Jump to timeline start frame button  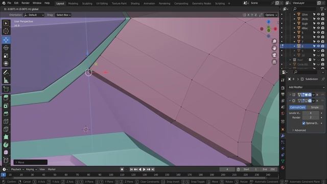[131, 169]
